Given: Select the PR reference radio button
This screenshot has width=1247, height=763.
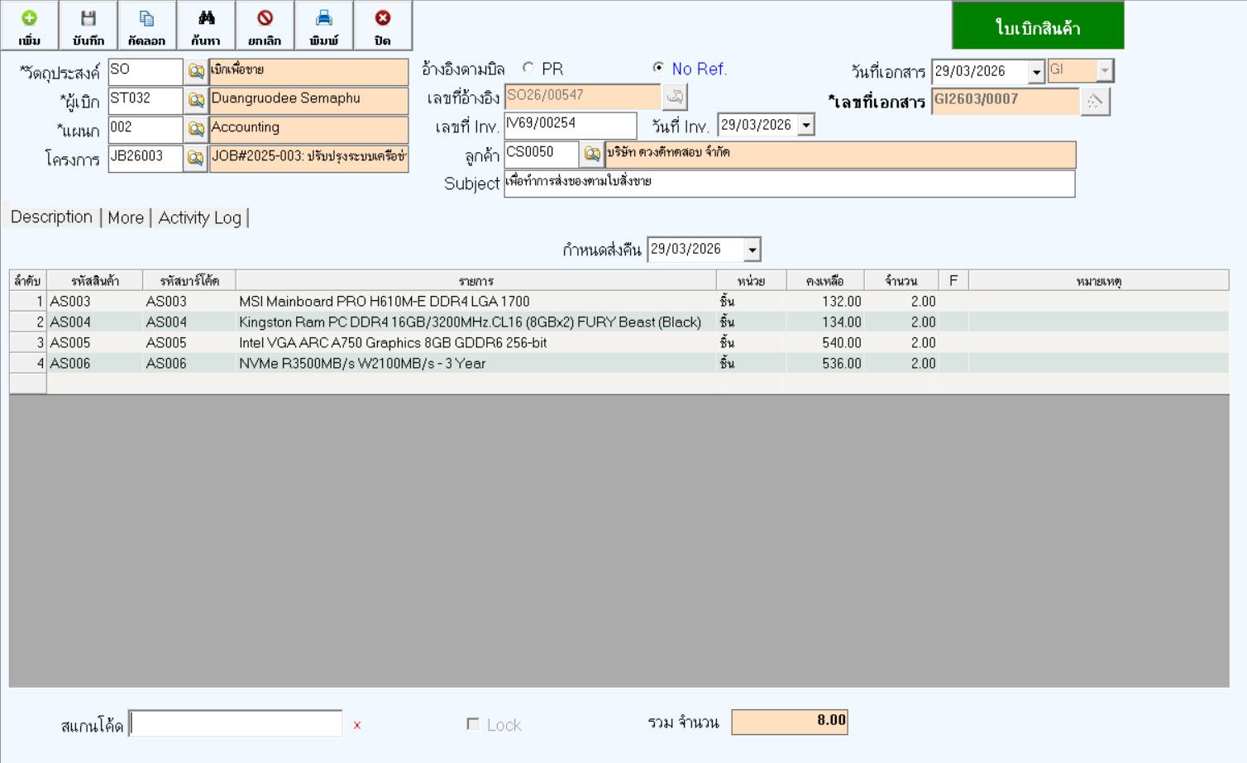Looking at the screenshot, I should pyautogui.click(x=528, y=68).
